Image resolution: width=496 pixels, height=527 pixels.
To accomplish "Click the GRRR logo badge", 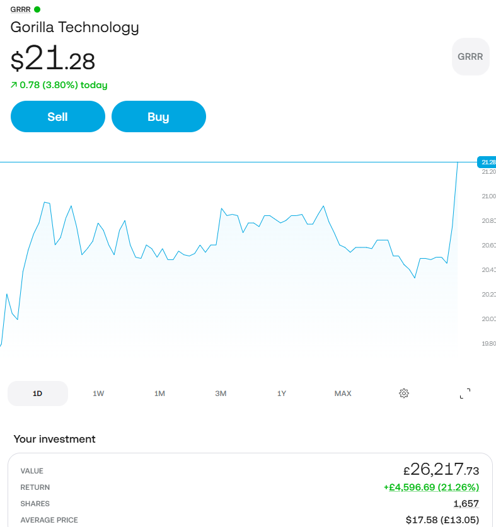I will coord(470,57).
